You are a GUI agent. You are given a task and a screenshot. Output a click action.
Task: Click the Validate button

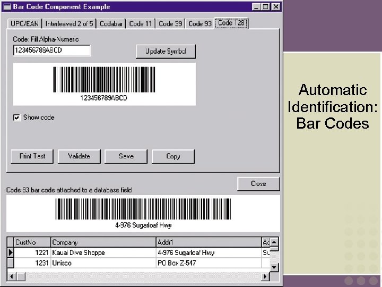pos(79,156)
